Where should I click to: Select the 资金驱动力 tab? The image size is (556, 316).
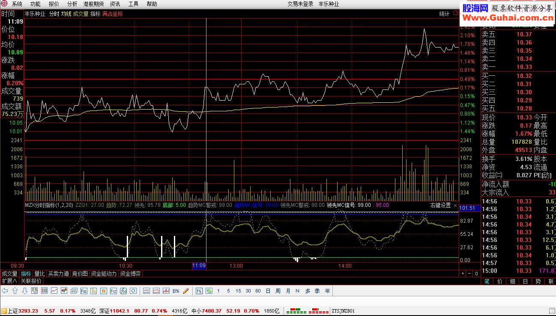click(104, 274)
